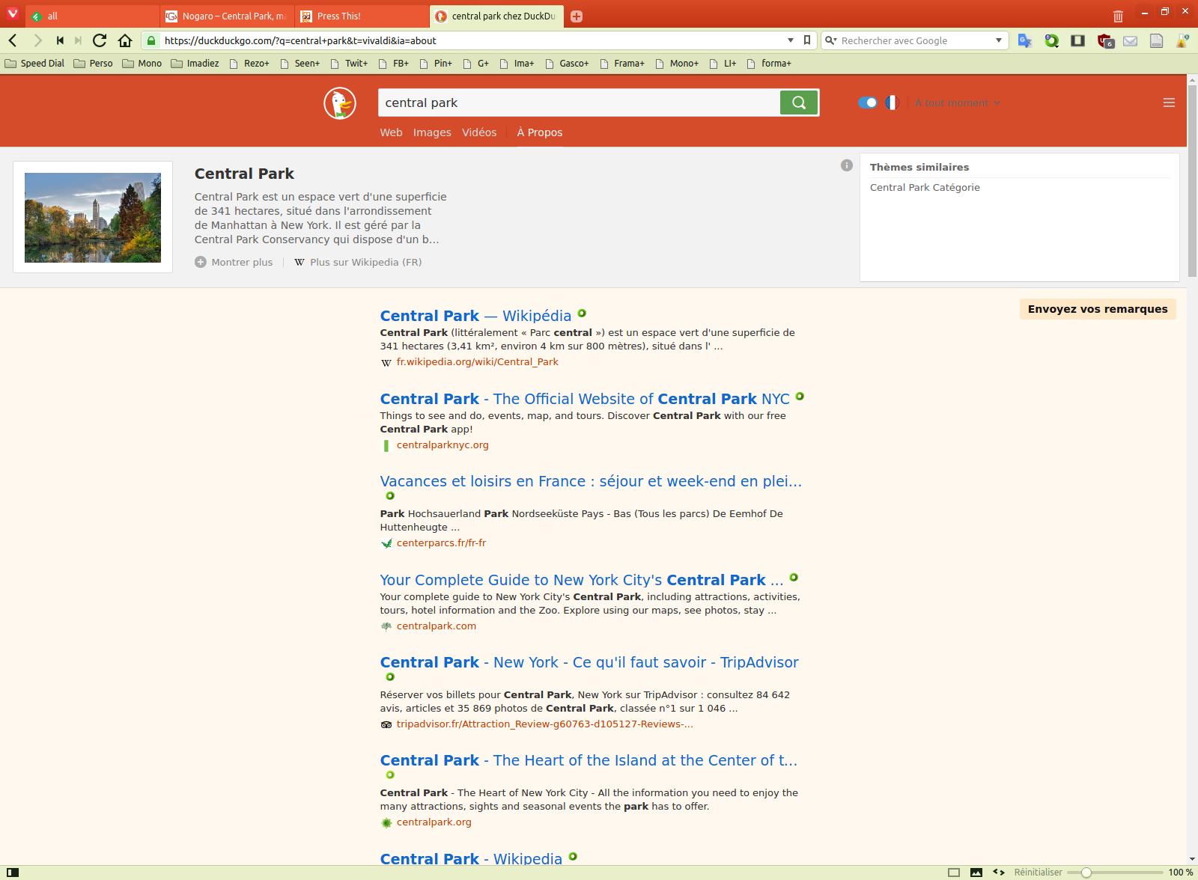Switch to the Nogaro – Central Park tab

[227, 16]
